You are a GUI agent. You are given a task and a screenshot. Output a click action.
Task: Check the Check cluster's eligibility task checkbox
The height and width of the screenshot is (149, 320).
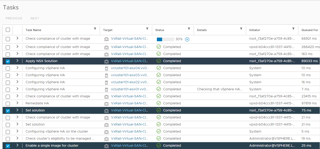(x=8, y=139)
